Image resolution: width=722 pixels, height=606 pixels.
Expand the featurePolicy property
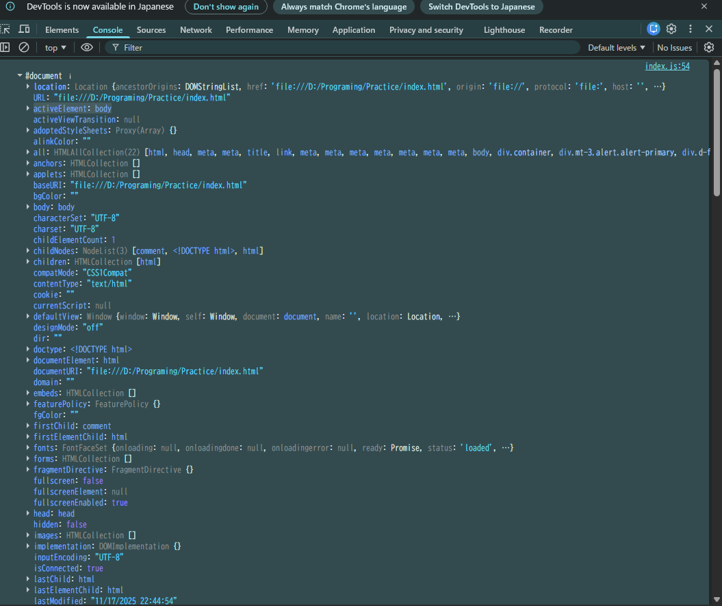point(28,404)
